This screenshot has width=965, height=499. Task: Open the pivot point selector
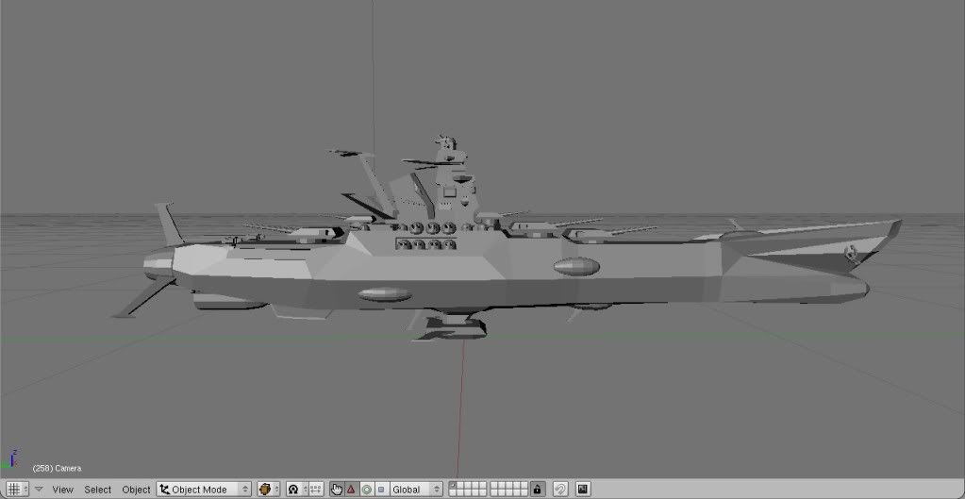(x=296, y=490)
